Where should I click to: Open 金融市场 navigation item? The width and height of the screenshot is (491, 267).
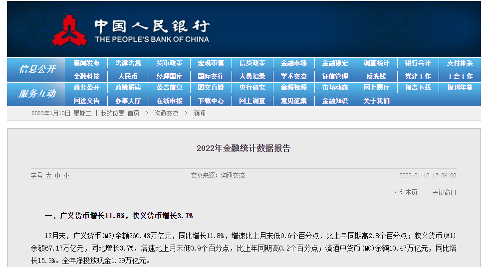pos(294,63)
